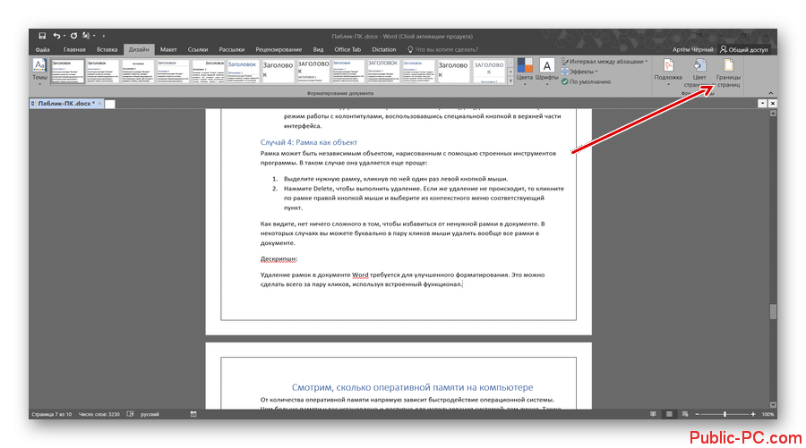Image resolution: width=806 pixels, height=448 pixels.
Task: Click the zoom in plus button
Action: coord(753,414)
